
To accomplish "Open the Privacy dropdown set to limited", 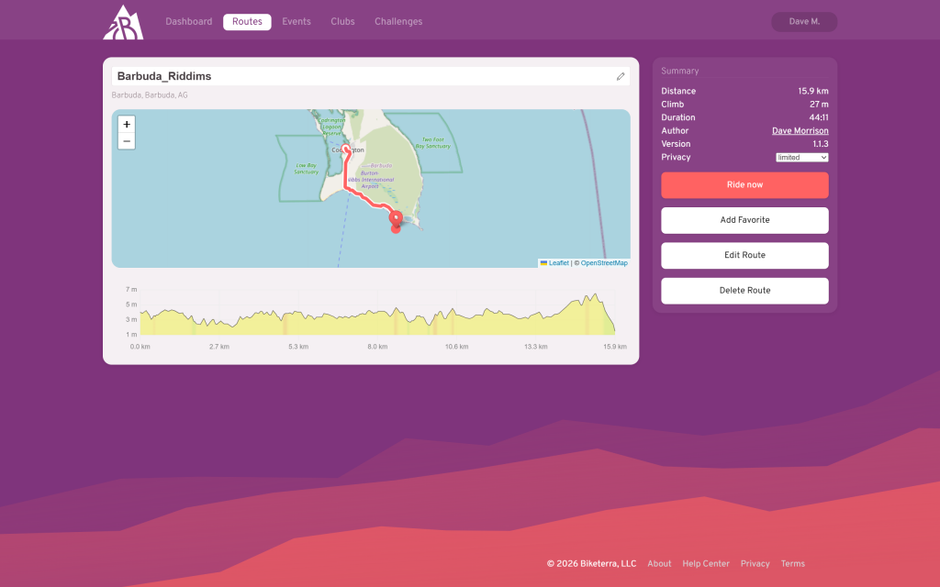I will [x=801, y=158].
